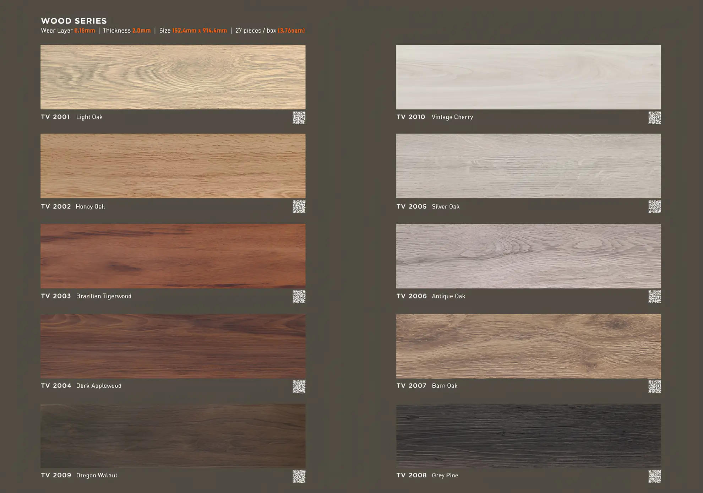Screen dimensions: 703x493
Task: Click the QR code beside Silver Oak
Action: click(x=655, y=207)
